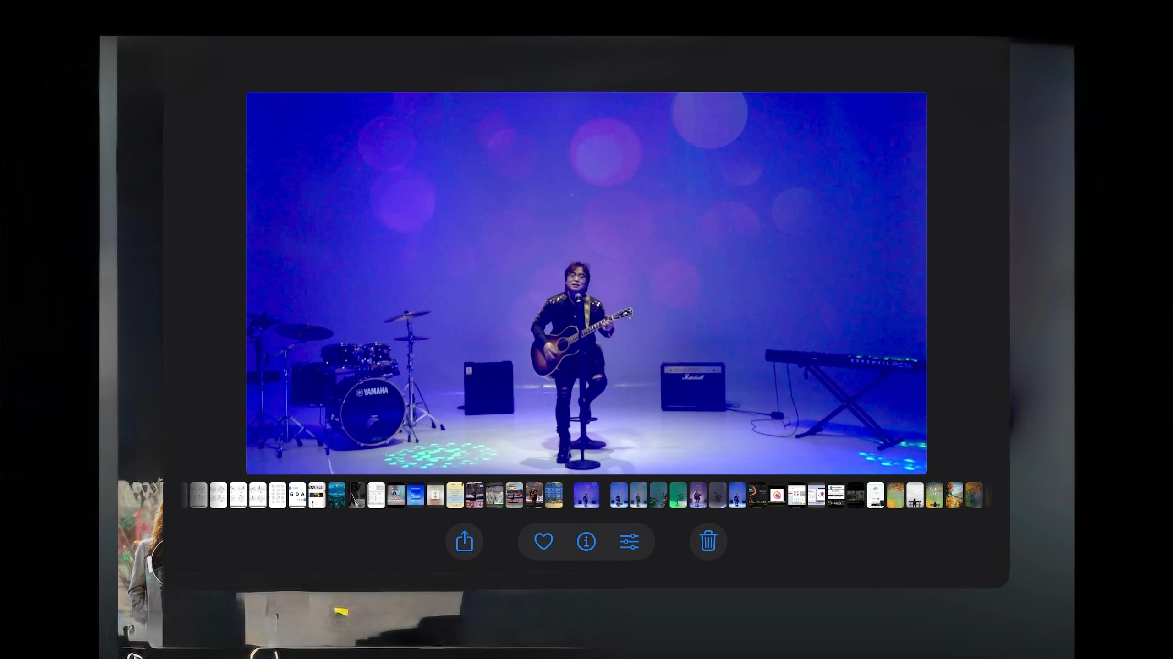Choose the autumn hillside painting thumbnail

coord(954,495)
